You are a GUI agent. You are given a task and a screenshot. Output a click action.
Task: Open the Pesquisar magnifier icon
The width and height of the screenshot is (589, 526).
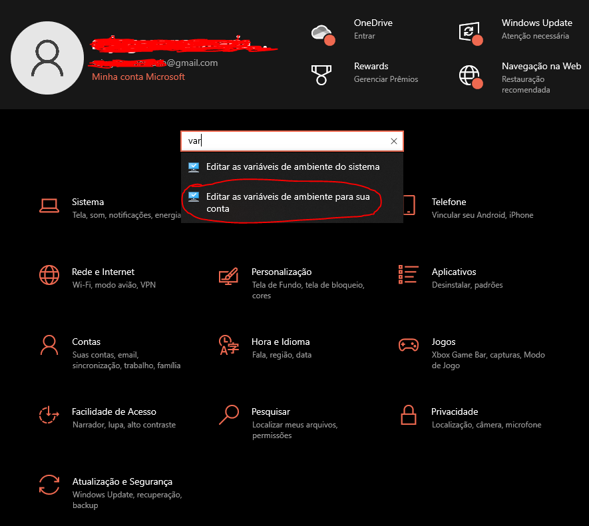pyautogui.click(x=228, y=415)
